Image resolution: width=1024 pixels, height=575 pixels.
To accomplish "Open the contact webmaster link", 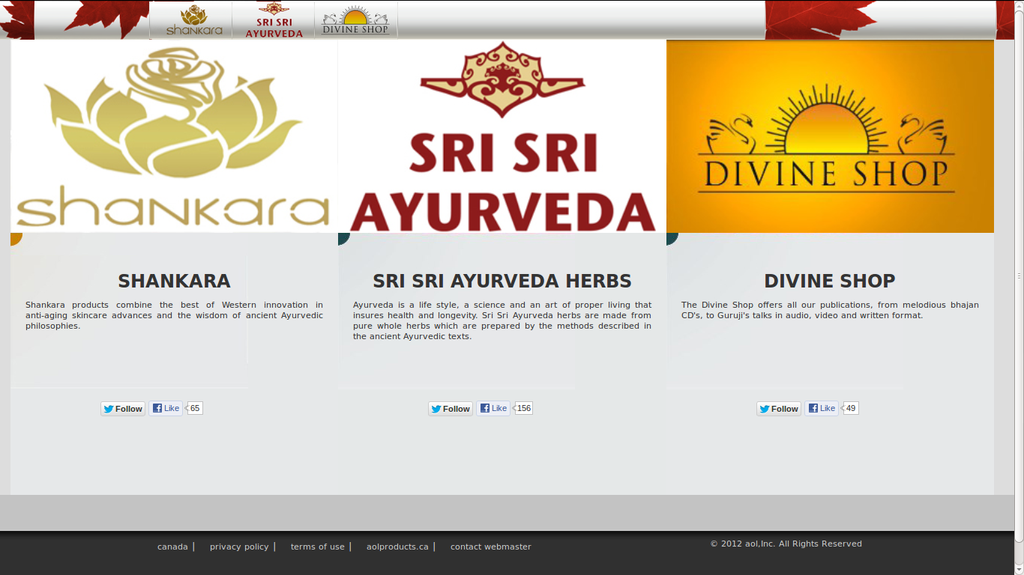I will coord(491,547).
